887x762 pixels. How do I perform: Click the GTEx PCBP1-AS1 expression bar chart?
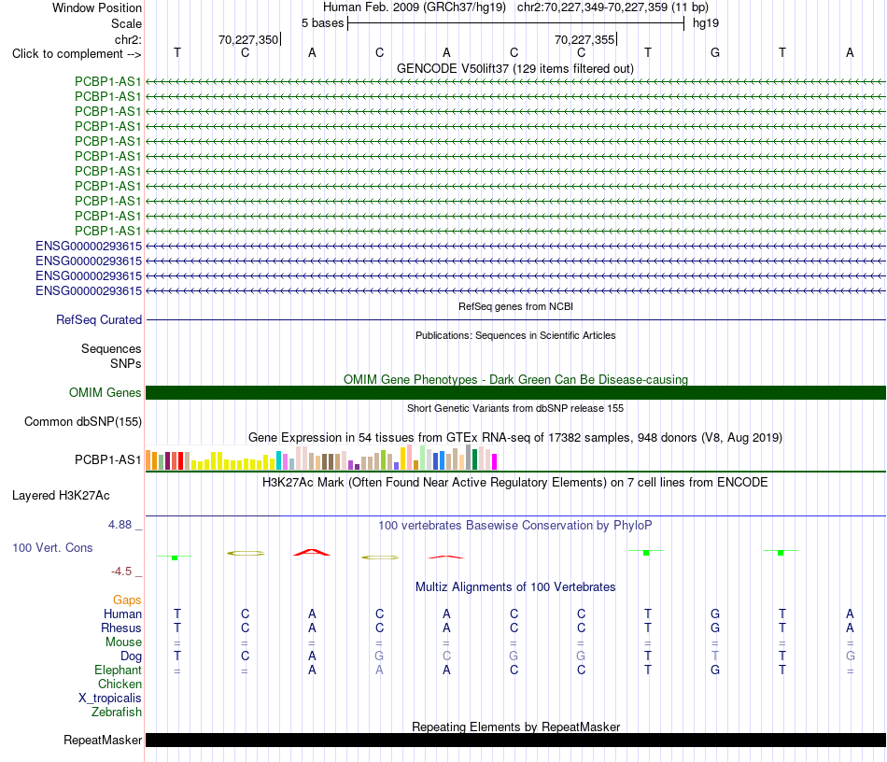(321, 458)
